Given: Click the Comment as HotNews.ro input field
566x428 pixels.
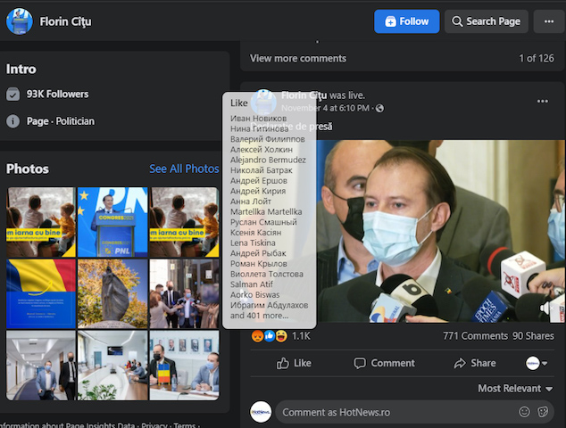Looking at the screenshot, I should pos(393,412).
